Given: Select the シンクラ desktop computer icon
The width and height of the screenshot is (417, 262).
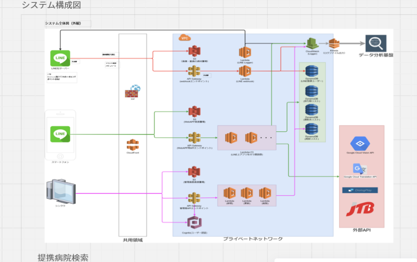Looking at the screenshot, I should (61, 191).
